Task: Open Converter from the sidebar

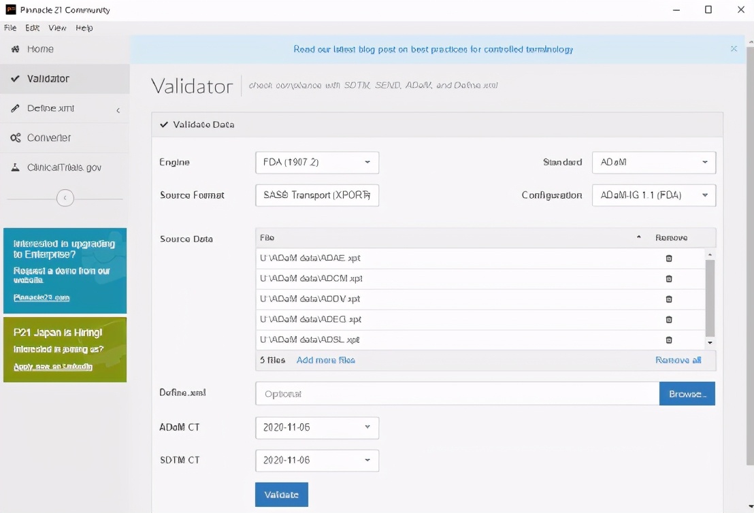Action: click(65, 138)
